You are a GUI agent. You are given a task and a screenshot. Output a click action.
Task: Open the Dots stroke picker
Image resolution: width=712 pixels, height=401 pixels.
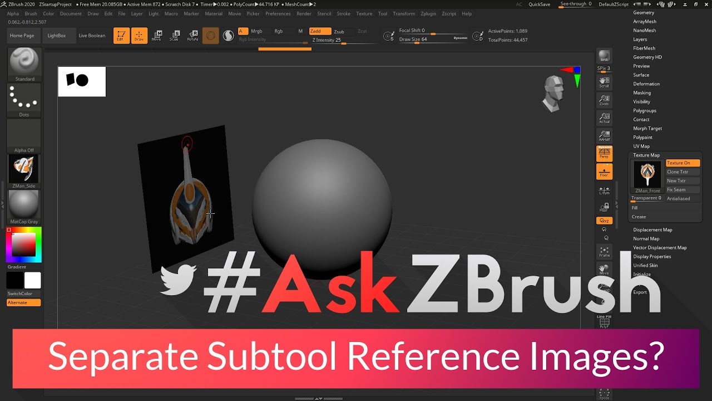(x=24, y=100)
